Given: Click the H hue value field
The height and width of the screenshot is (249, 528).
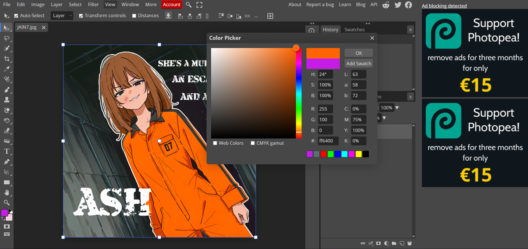Looking at the screenshot, I should [x=325, y=74].
